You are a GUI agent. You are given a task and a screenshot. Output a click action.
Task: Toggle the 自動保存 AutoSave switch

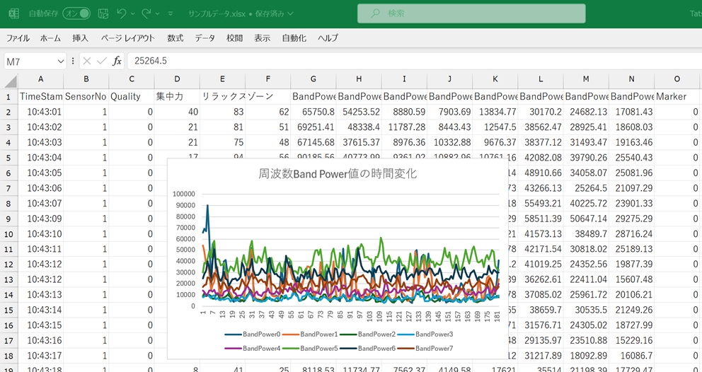(76, 13)
